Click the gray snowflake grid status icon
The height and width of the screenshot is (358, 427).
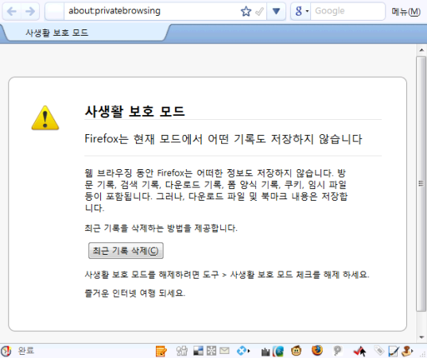(x=211, y=351)
